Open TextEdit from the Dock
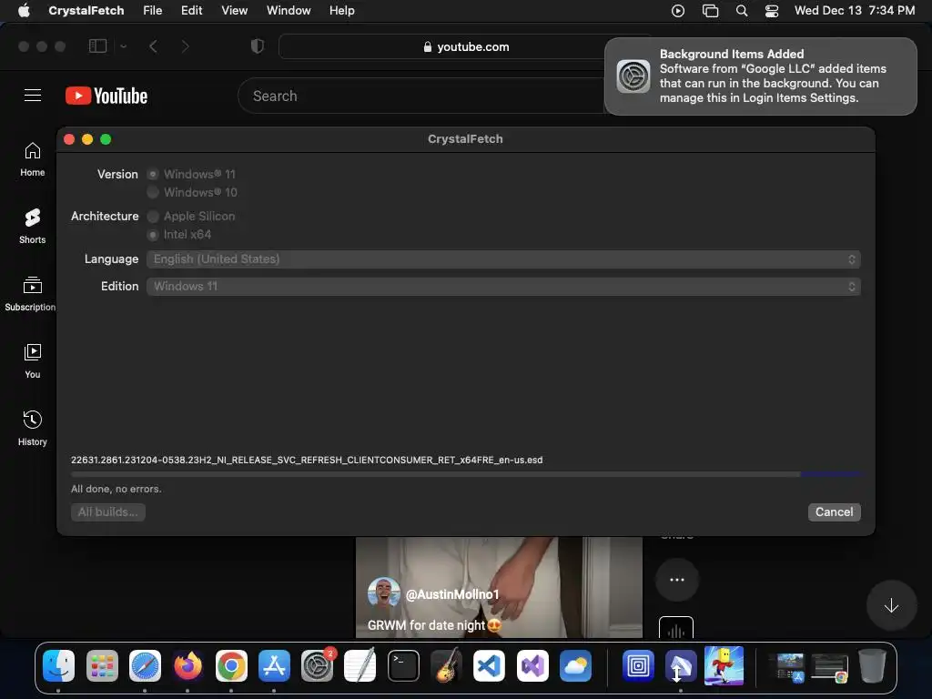Image resolution: width=932 pixels, height=699 pixels. pos(360,665)
